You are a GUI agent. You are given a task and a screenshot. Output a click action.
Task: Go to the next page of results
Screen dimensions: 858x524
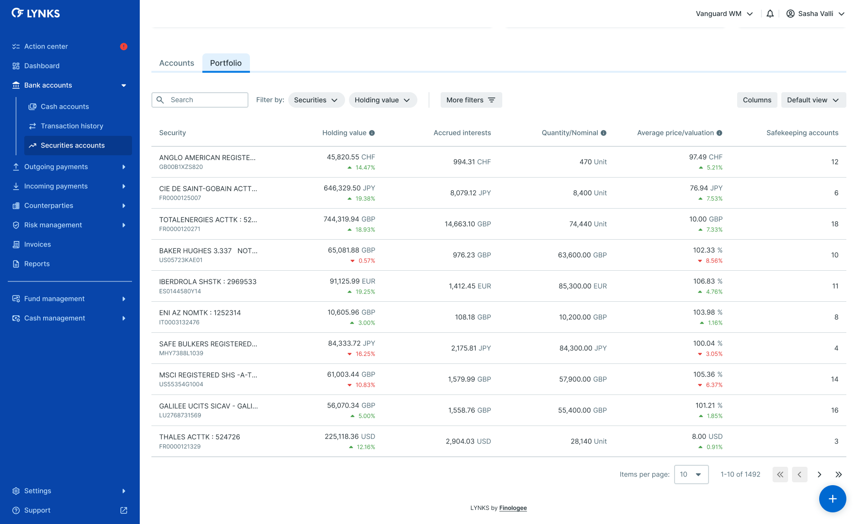pyautogui.click(x=819, y=475)
